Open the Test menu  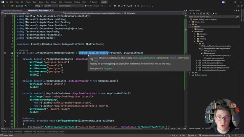tap(47, 2)
